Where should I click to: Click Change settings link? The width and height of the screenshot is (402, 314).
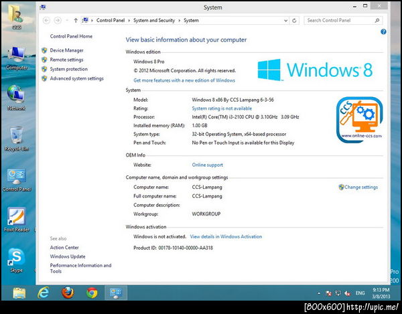click(361, 187)
